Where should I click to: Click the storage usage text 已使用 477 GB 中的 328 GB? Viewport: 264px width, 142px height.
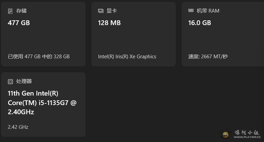coord(38,57)
